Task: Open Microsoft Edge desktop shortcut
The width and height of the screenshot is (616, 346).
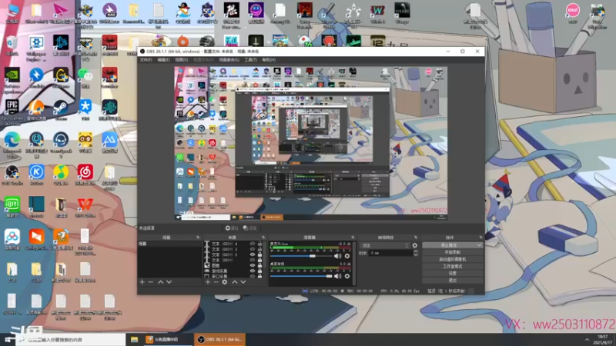Action: point(12,144)
